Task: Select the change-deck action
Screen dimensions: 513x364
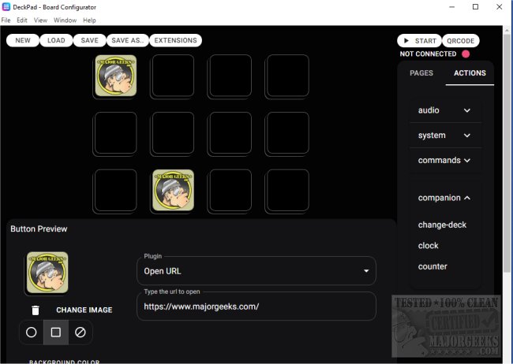Action: click(x=442, y=225)
